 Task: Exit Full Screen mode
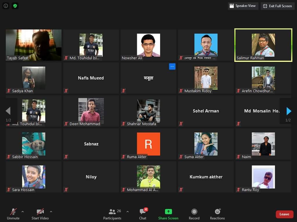point(278,6)
